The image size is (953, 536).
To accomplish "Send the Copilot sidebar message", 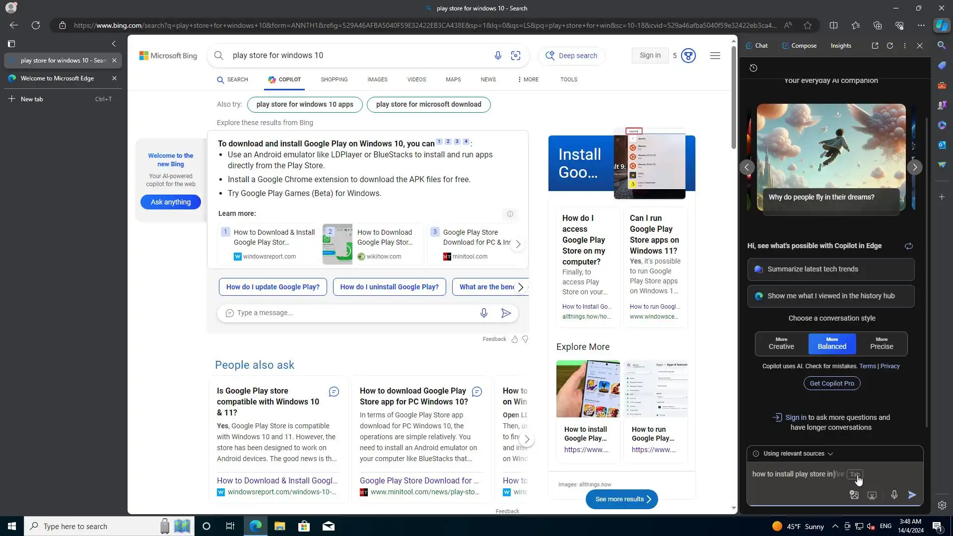I will tap(912, 495).
